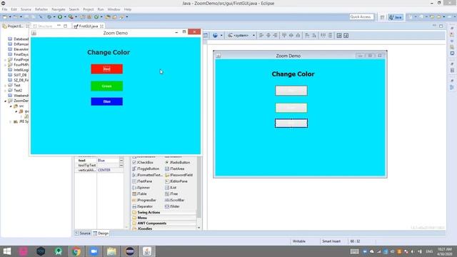Collapse the src folder in Project Explorer

pyautogui.click(x=11, y=106)
